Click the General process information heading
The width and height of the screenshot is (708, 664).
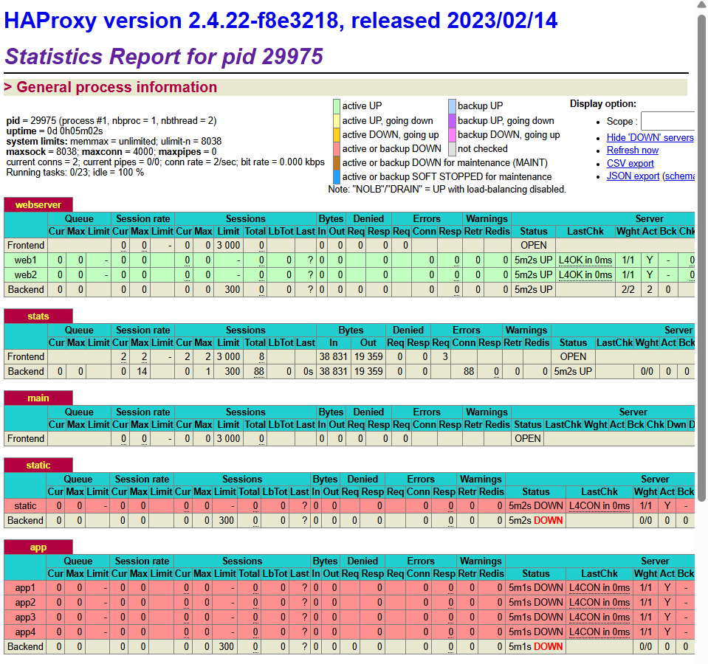point(117,87)
